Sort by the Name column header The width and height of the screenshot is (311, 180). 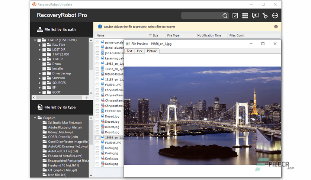(121, 35)
